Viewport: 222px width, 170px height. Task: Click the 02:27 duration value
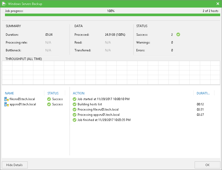(200, 115)
